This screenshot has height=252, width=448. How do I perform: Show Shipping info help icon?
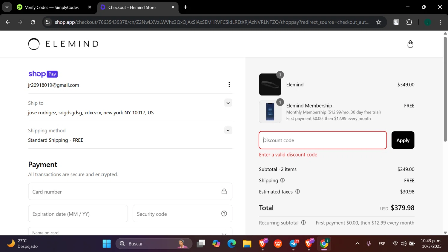point(283,180)
